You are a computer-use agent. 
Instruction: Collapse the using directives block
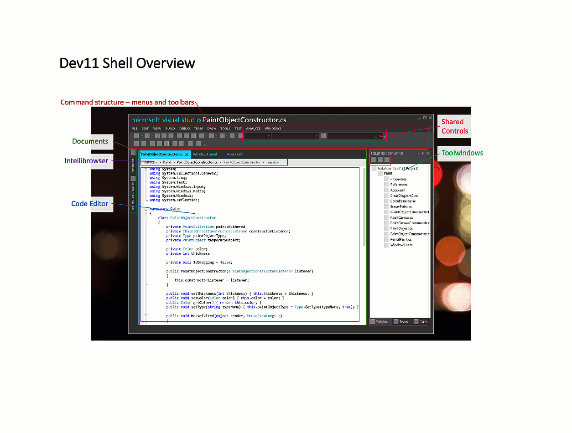146,169
